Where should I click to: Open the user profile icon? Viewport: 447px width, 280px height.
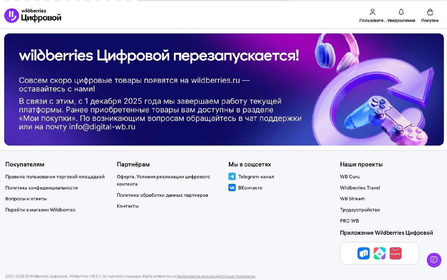[x=372, y=12]
